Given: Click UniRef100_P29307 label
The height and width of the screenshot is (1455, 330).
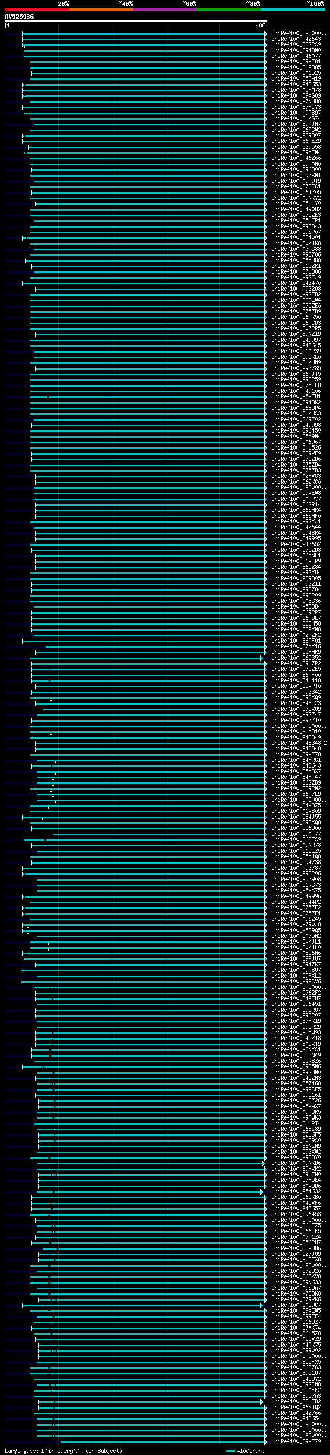Looking at the screenshot, I should click(296, 136).
